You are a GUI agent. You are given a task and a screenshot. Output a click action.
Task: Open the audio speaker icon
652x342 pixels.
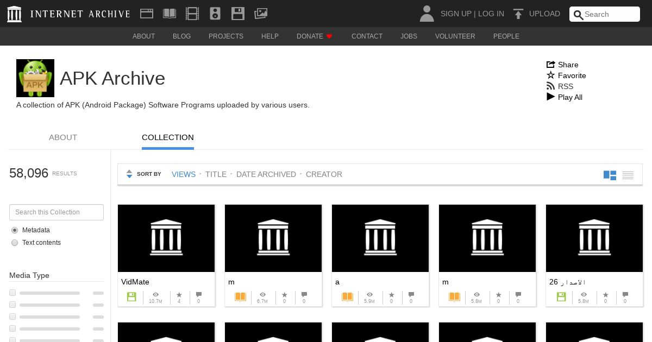(x=215, y=14)
